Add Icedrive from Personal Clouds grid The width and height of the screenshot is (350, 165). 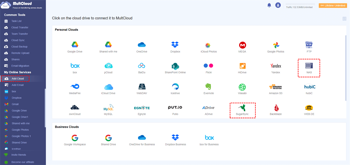click(175, 87)
